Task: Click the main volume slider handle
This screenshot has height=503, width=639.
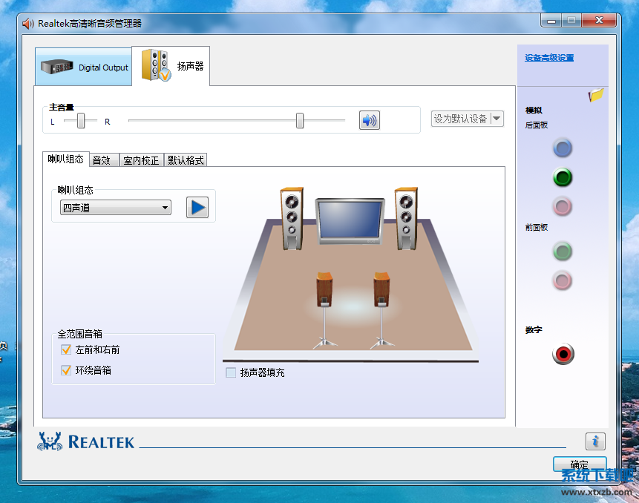Action: pyautogui.click(x=300, y=120)
